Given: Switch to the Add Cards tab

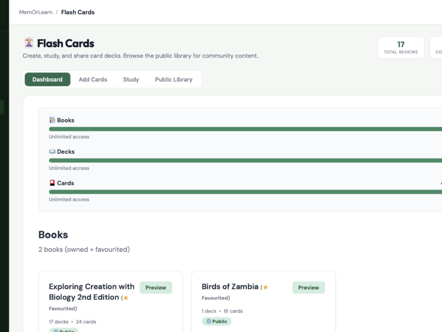Looking at the screenshot, I should tap(93, 79).
